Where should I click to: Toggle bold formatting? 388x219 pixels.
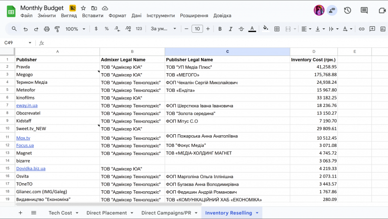pyautogui.click(x=220, y=29)
